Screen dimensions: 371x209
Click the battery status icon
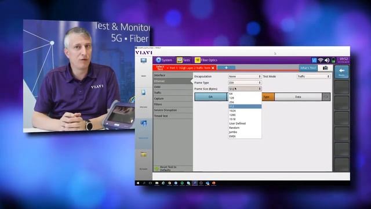333,60
